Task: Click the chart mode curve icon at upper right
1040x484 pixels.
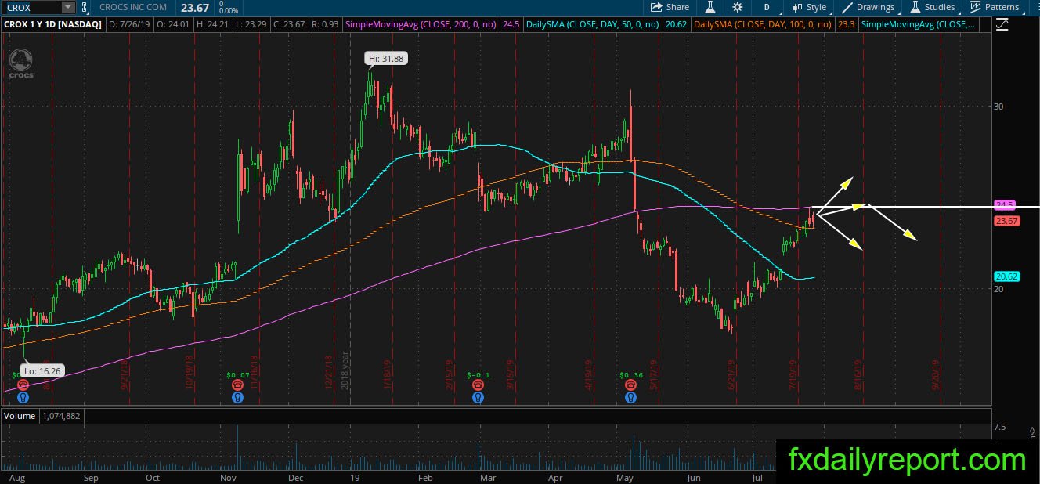Action: (1002, 25)
